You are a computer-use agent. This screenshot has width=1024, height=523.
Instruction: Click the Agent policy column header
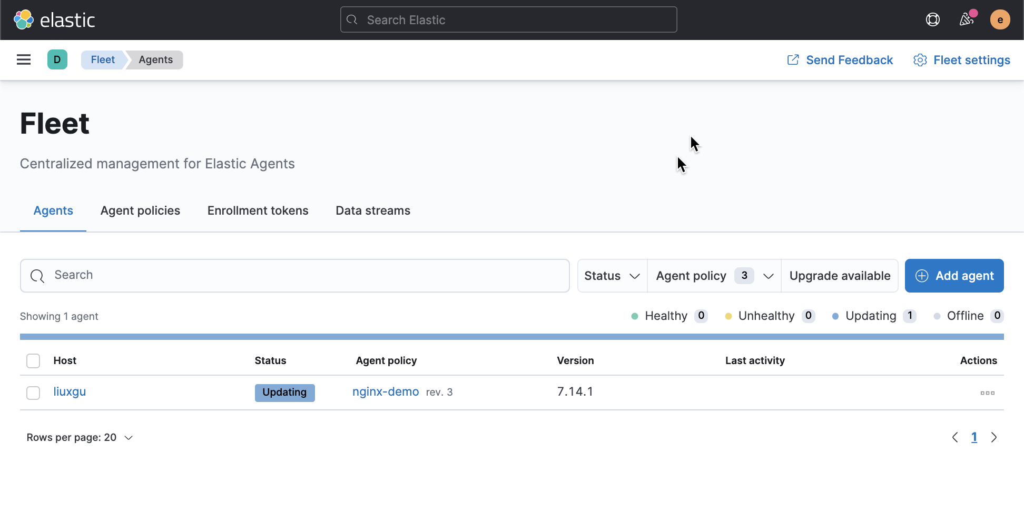tap(386, 360)
